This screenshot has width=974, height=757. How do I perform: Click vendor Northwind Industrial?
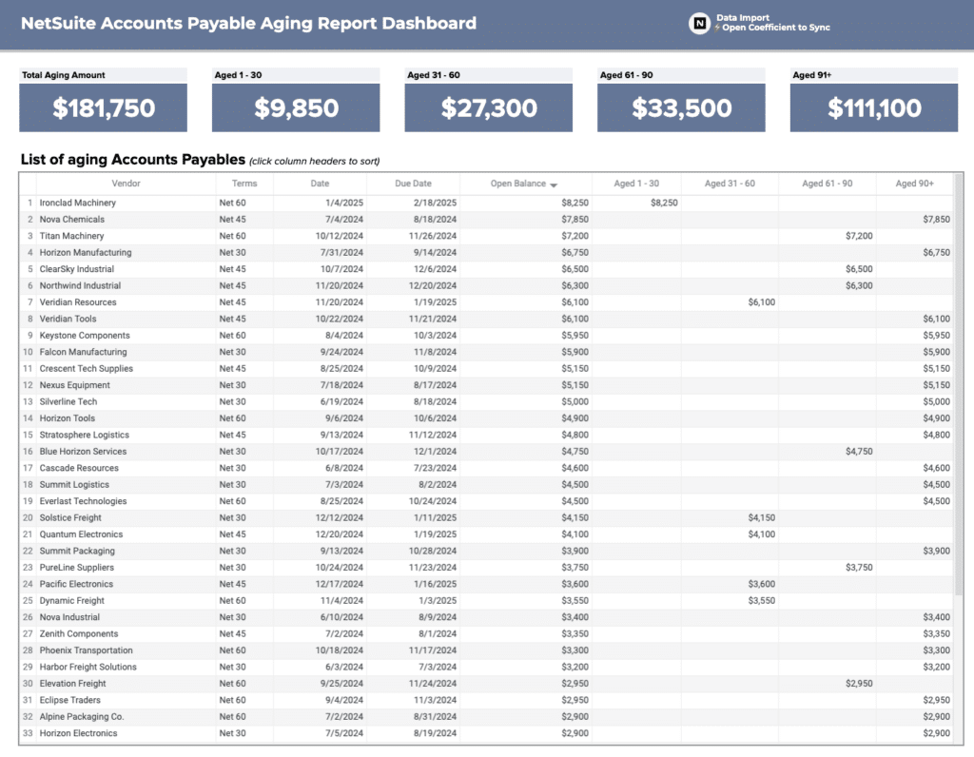click(80, 285)
